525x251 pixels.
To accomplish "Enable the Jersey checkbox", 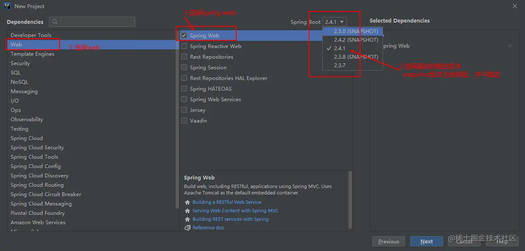I will pyautogui.click(x=184, y=110).
